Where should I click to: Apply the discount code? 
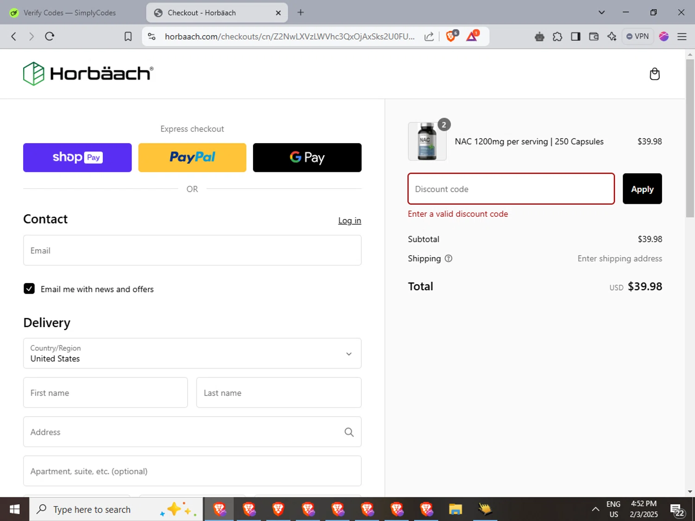(642, 189)
